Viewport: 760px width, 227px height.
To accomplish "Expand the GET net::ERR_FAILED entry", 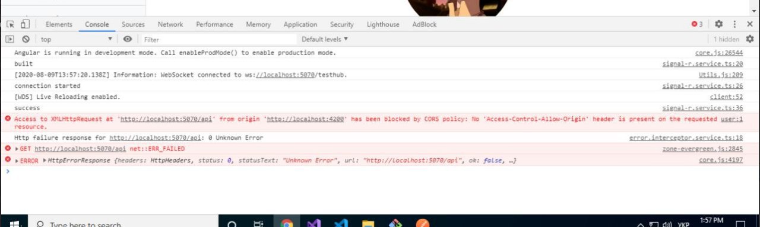I will tap(17, 149).
